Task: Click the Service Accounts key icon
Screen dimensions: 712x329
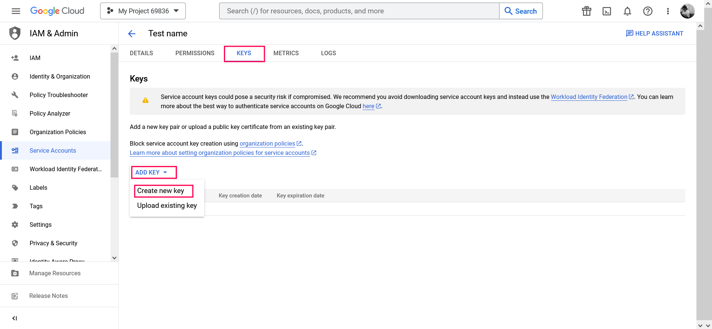Action: [15, 150]
